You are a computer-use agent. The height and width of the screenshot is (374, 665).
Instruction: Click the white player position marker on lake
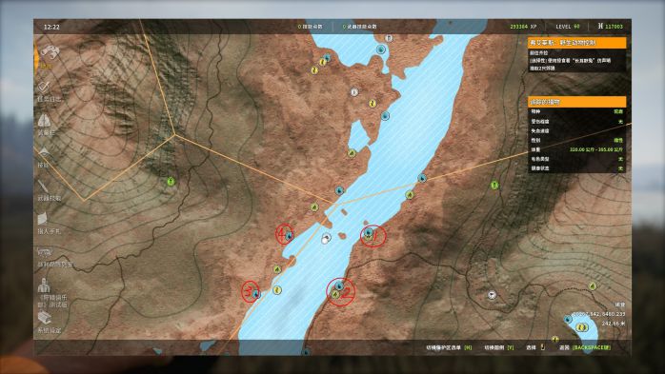pos(326,239)
